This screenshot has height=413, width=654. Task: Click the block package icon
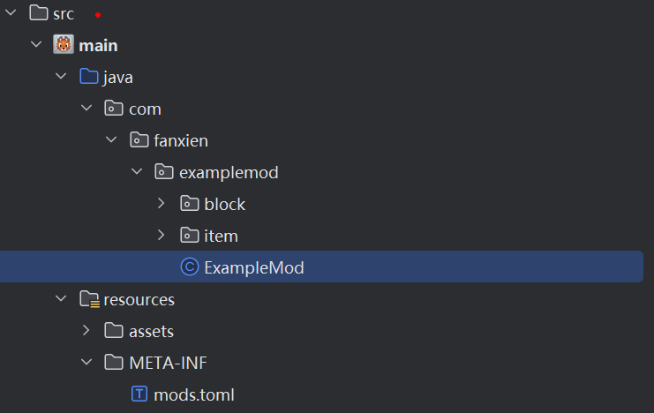[189, 204]
